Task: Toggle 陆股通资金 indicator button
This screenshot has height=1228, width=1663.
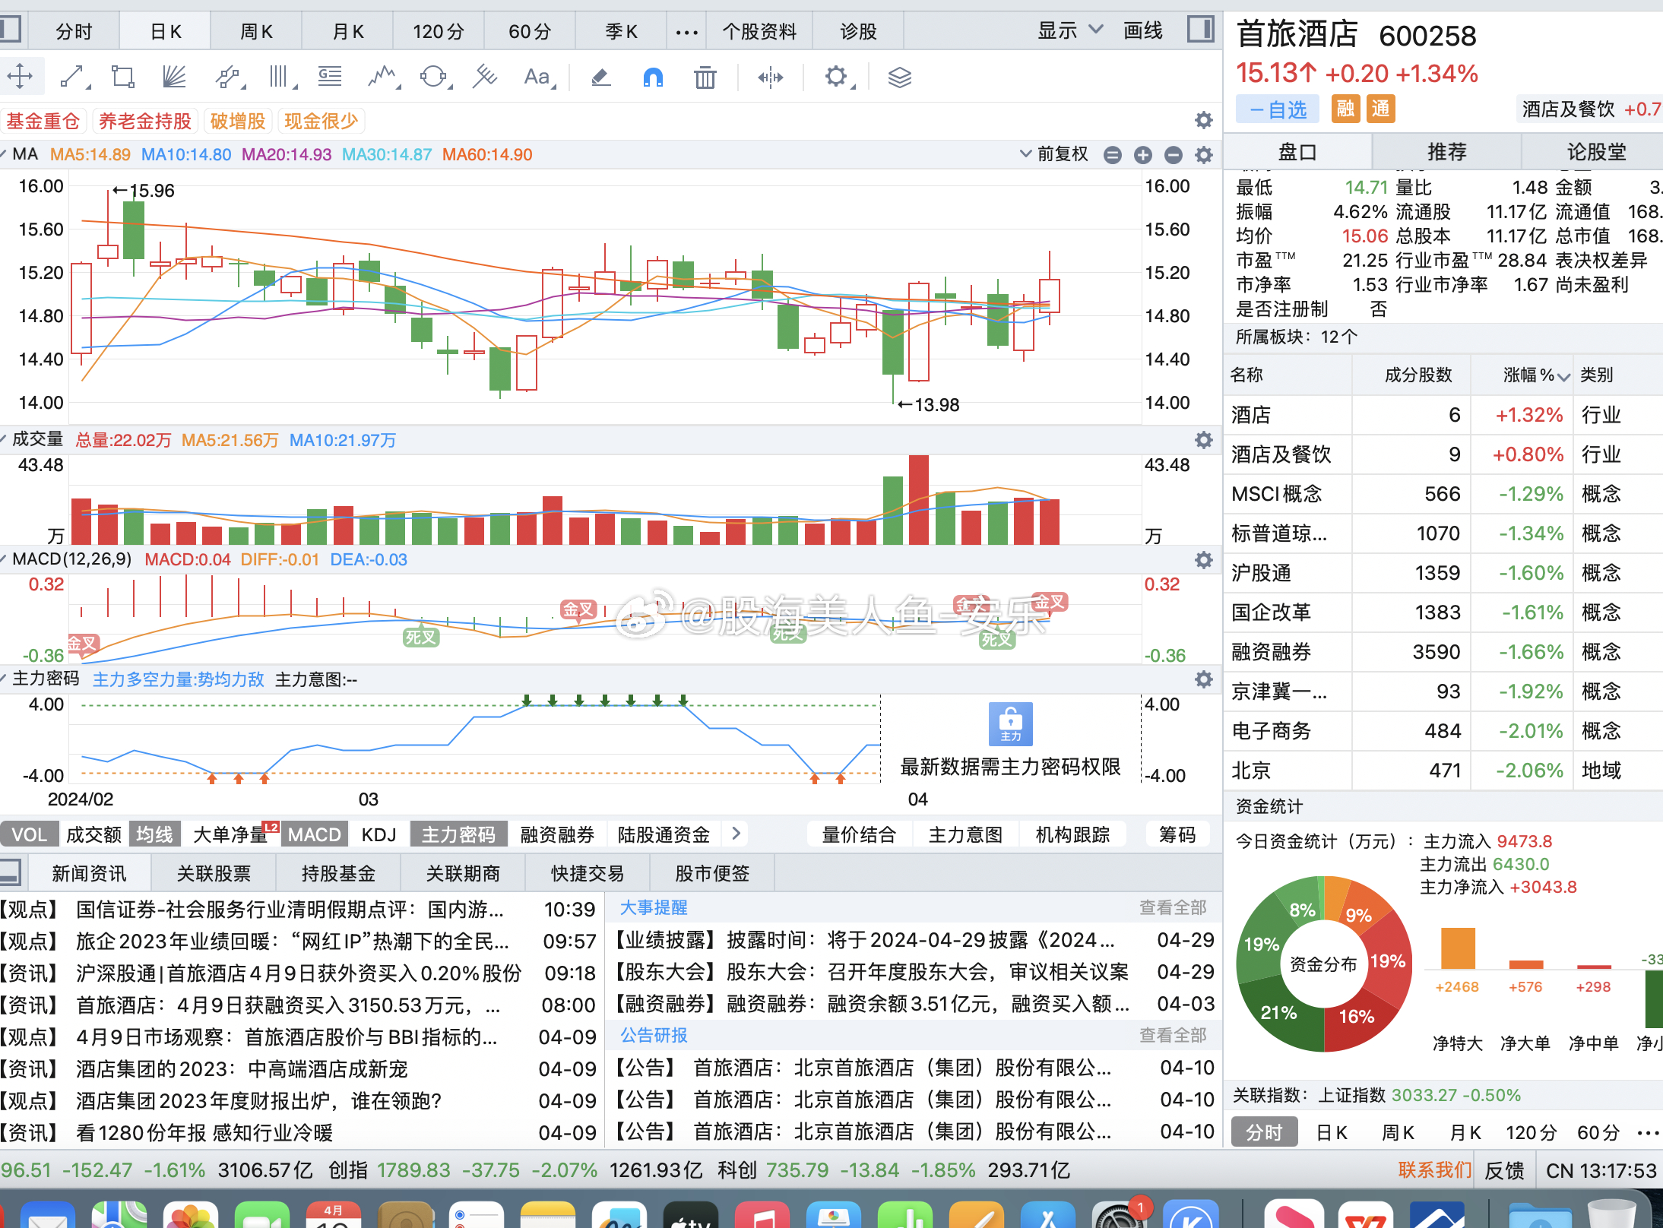Action: (664, 834)
